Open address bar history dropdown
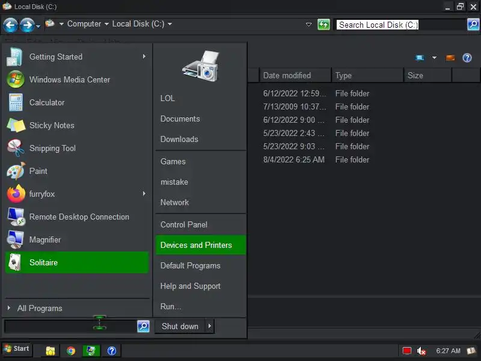Viewport: 481px width, 361px height. pos(309,25)
